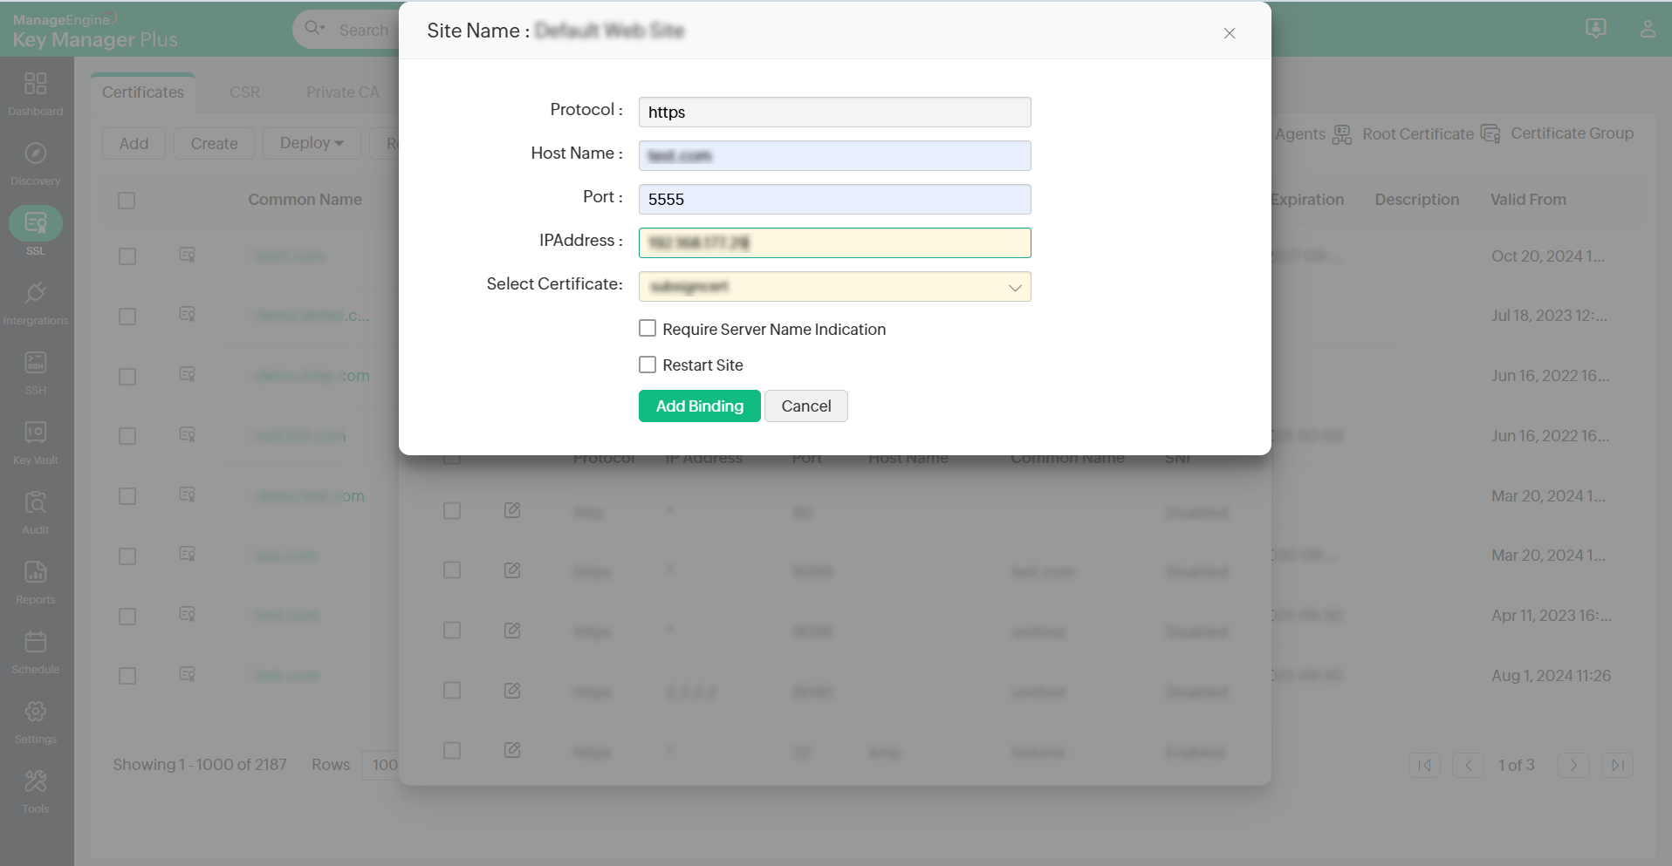Click the Add Binding button

699,406
